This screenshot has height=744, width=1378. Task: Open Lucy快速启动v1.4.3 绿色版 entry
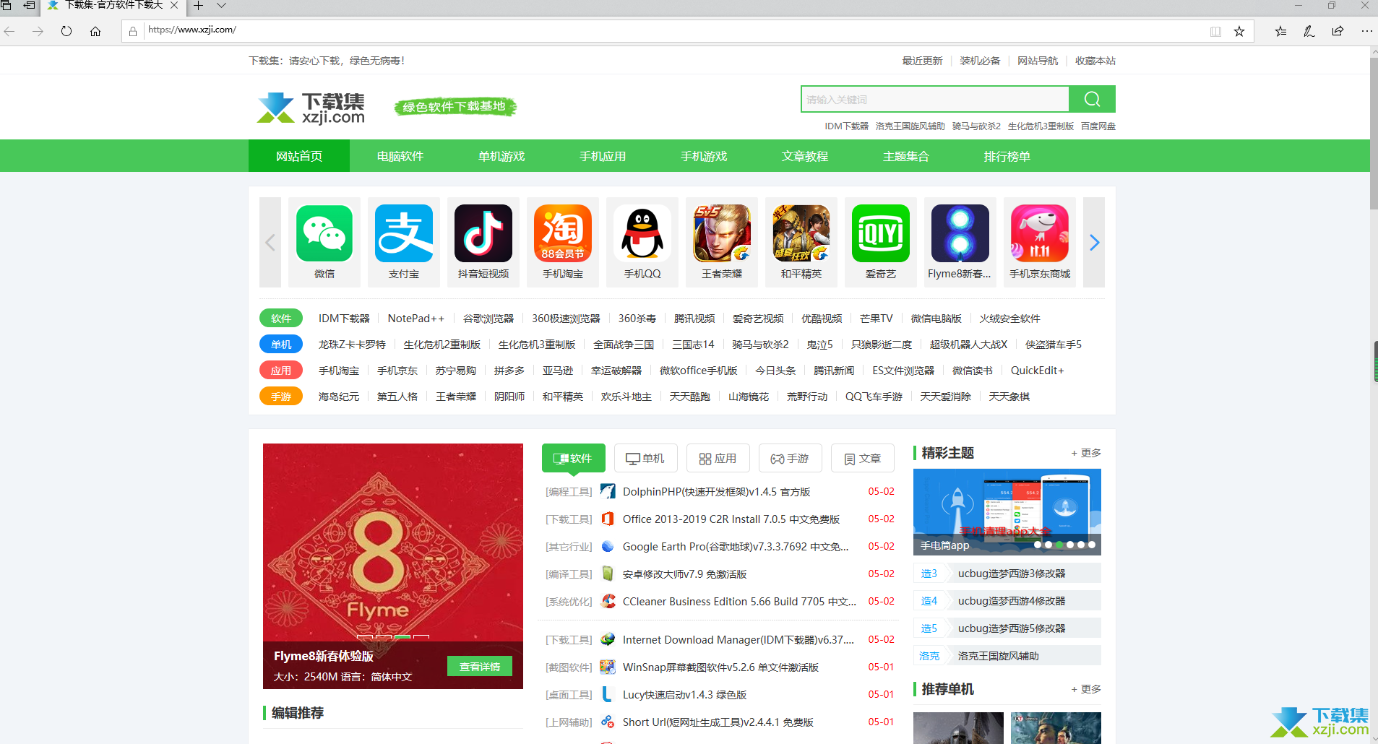click(x=684, y=695)
